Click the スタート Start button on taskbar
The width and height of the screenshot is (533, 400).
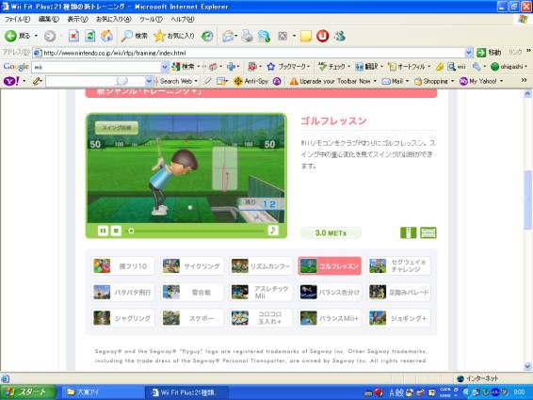coord(28,392)
